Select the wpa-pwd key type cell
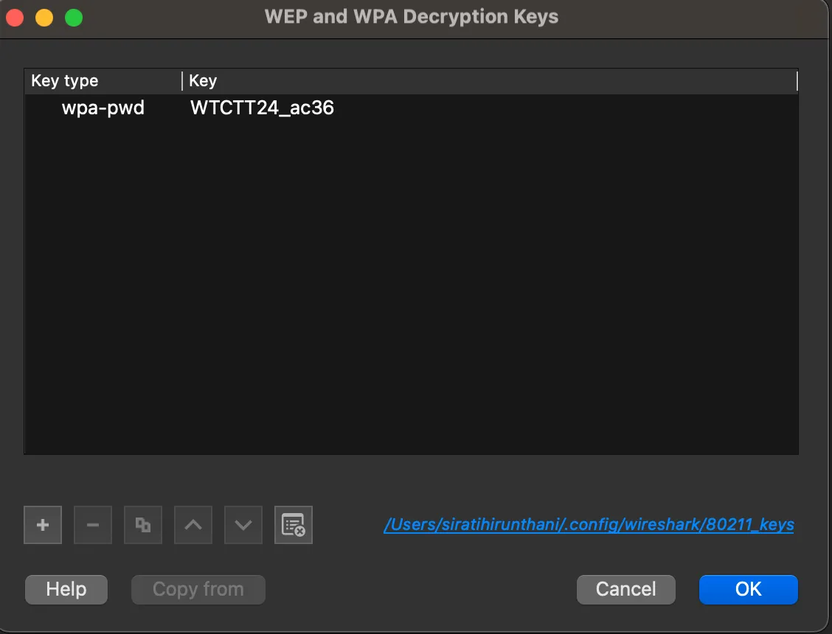 click(x=103, y=108)
